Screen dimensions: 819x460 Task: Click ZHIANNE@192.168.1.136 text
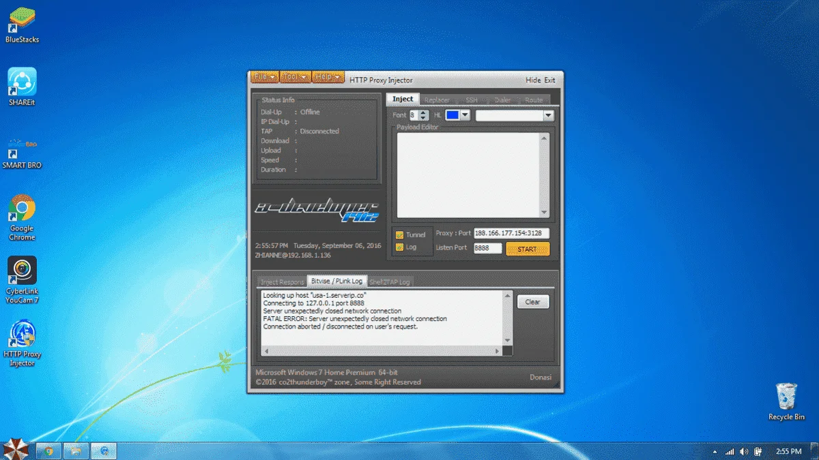(293, 256)
